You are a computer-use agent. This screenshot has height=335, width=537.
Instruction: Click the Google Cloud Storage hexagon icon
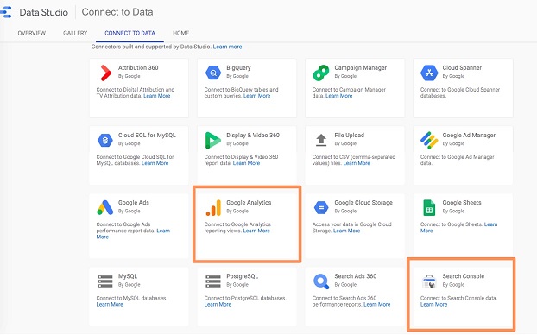point(321,207)
